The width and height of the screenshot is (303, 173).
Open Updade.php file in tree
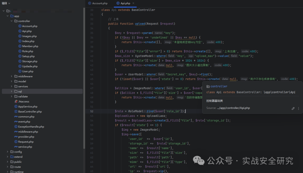[29, 66]
